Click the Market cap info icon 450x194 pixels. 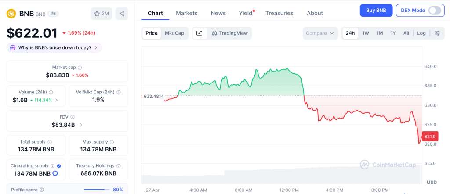(80, 68)
